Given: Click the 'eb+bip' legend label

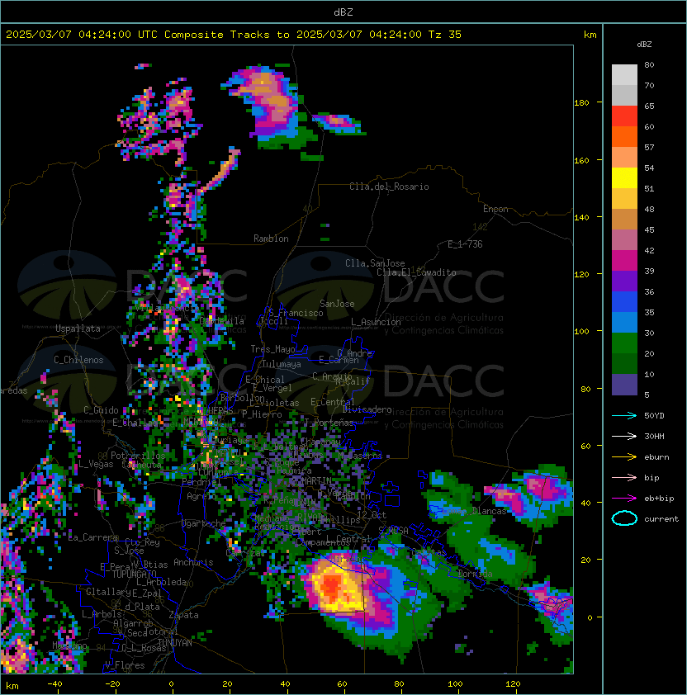Looking at the screenshot, I should 659,499.
